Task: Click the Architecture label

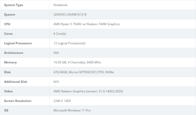Action: coord(14,53)
